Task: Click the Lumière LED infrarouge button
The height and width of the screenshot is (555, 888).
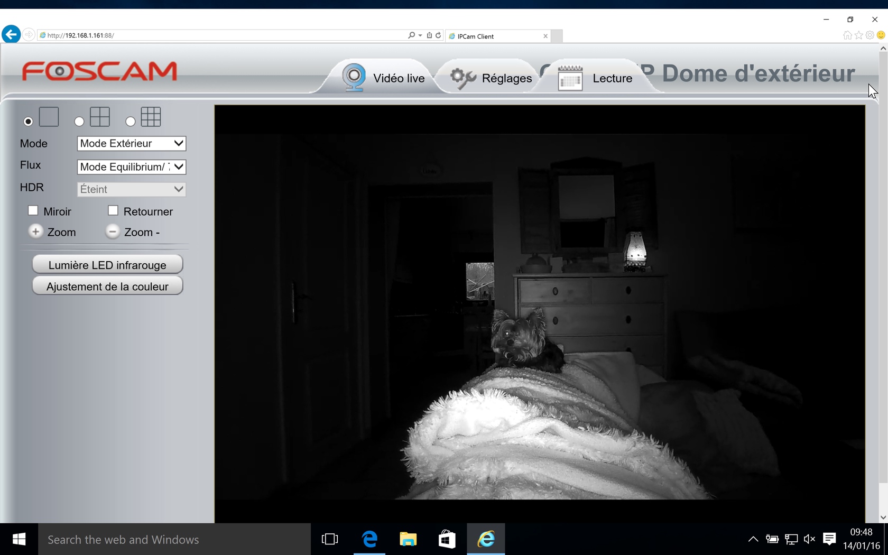Action: 107,265
